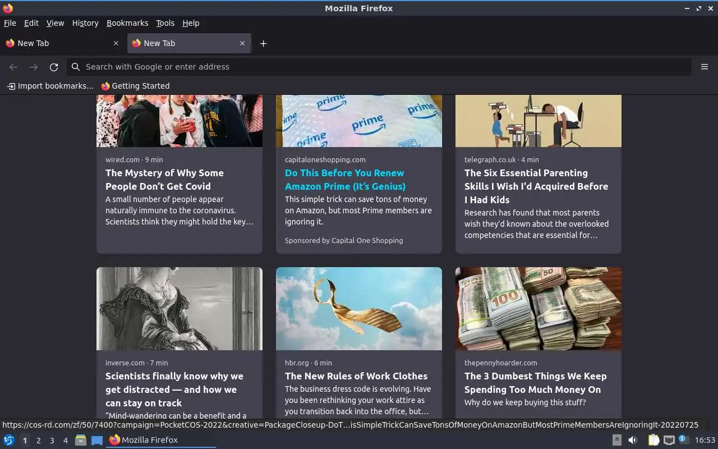This screenshot has height=449, width=718.
Task: Open the Help menu
Action: coord(191,23)
